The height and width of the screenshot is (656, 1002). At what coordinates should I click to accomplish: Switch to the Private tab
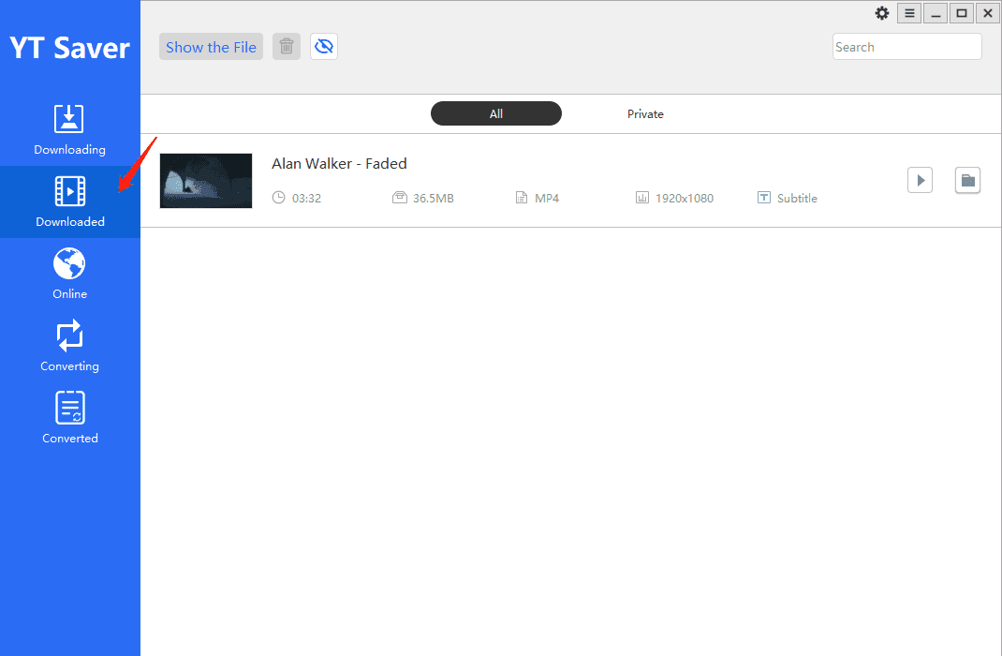pos(645,113)
